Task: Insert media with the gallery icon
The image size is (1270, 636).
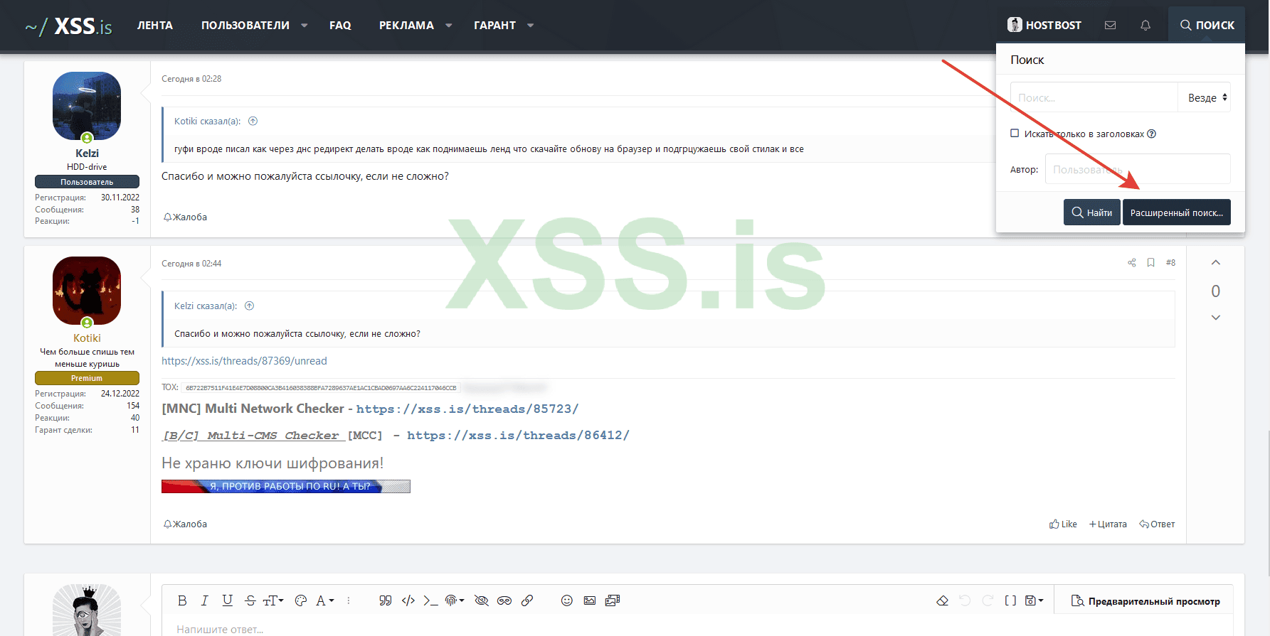Action: point(613,600)
